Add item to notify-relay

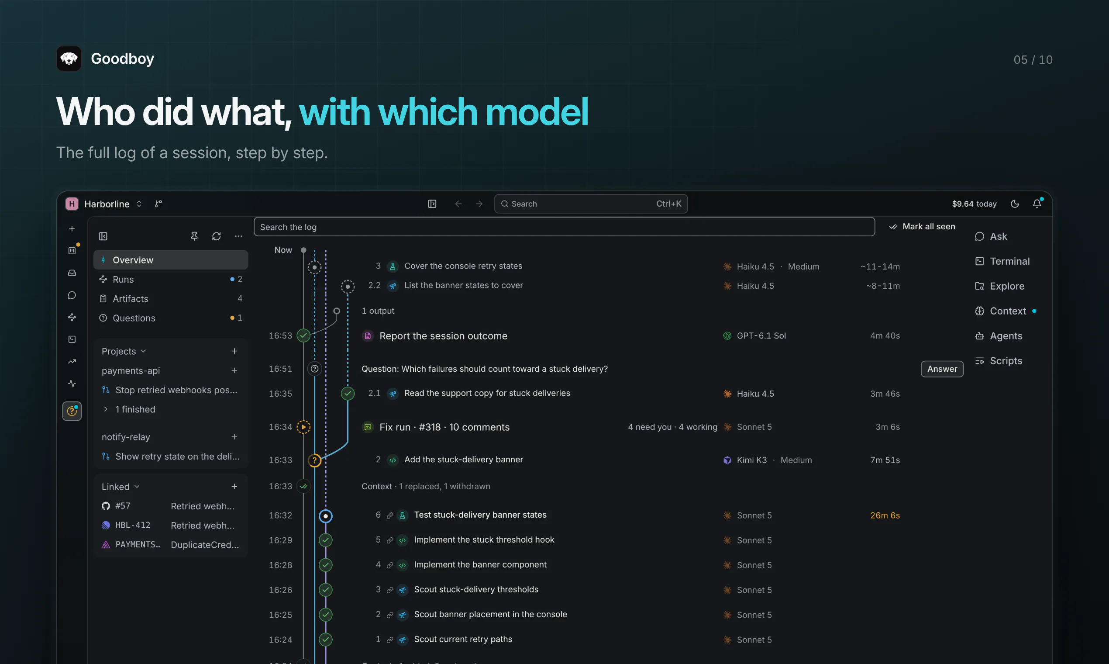pyautogui.click(x=234, y=437)
